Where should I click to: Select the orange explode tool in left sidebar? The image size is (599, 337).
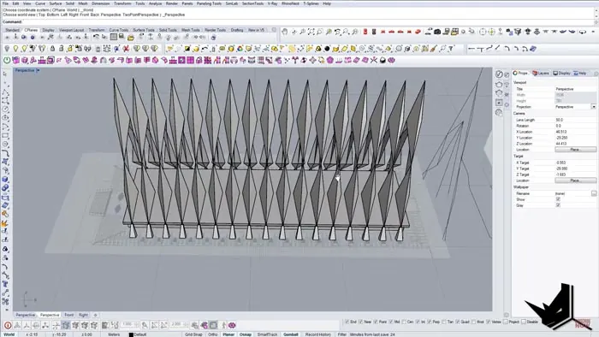pos(5,223)
